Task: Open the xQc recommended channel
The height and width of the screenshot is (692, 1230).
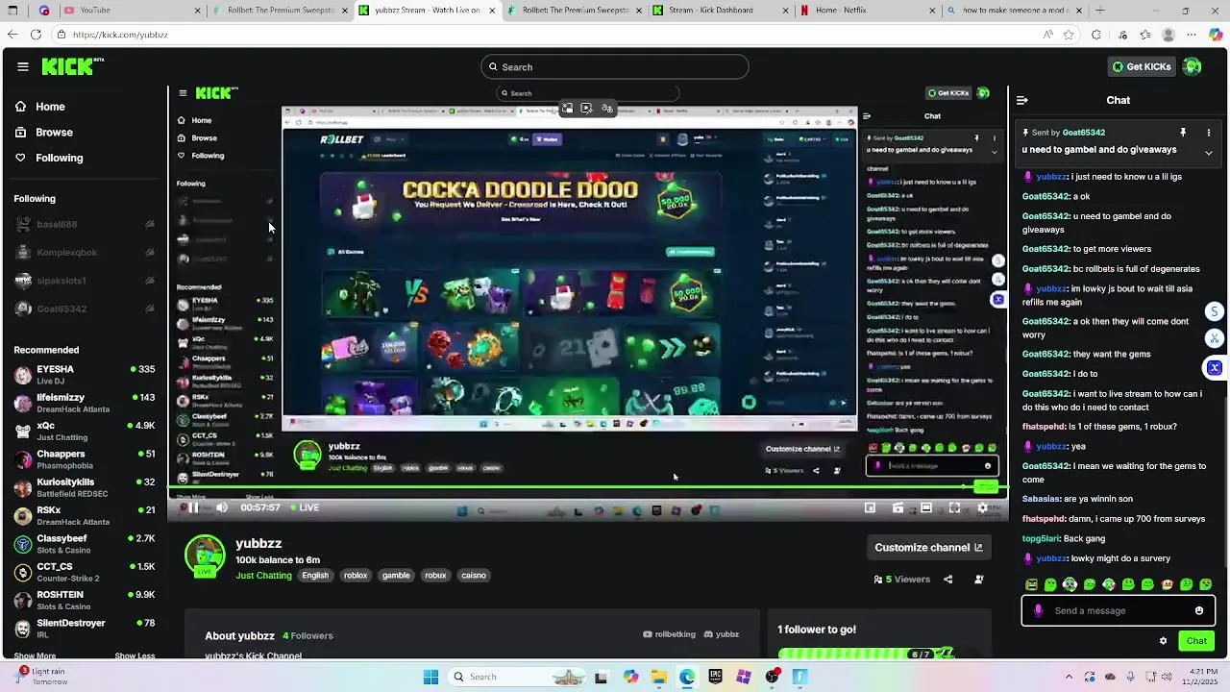Action: click(x=85, y=432)
